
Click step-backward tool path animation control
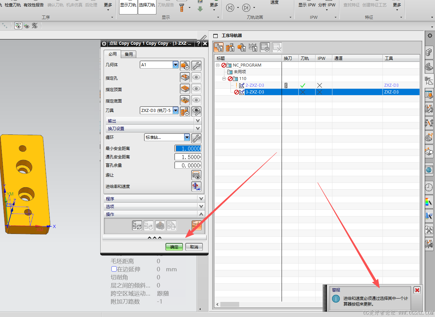[x=230, y=8]
